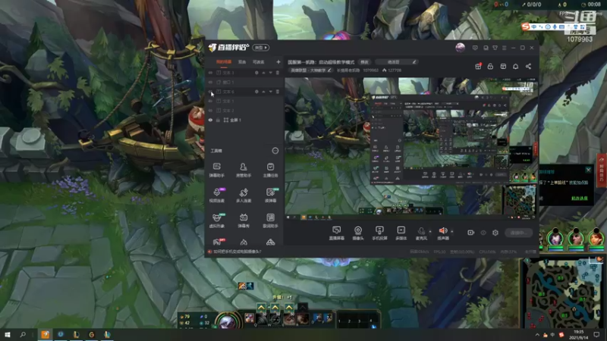
Task: Delete the 文本 3 source with trash icon
Action: [x=278, y=73]
